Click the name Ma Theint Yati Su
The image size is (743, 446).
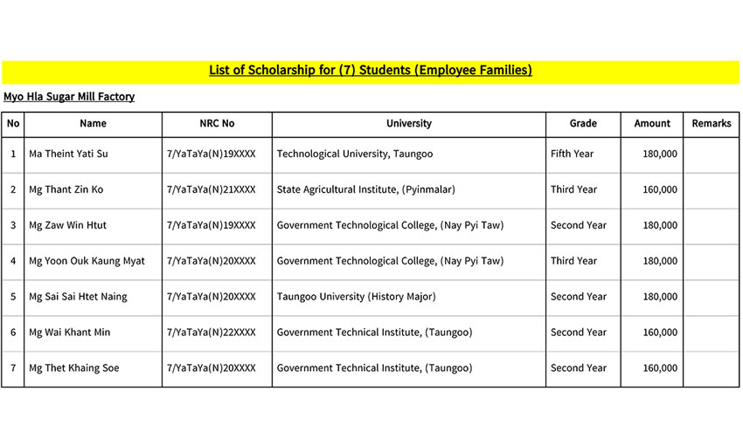coord(69,154)
